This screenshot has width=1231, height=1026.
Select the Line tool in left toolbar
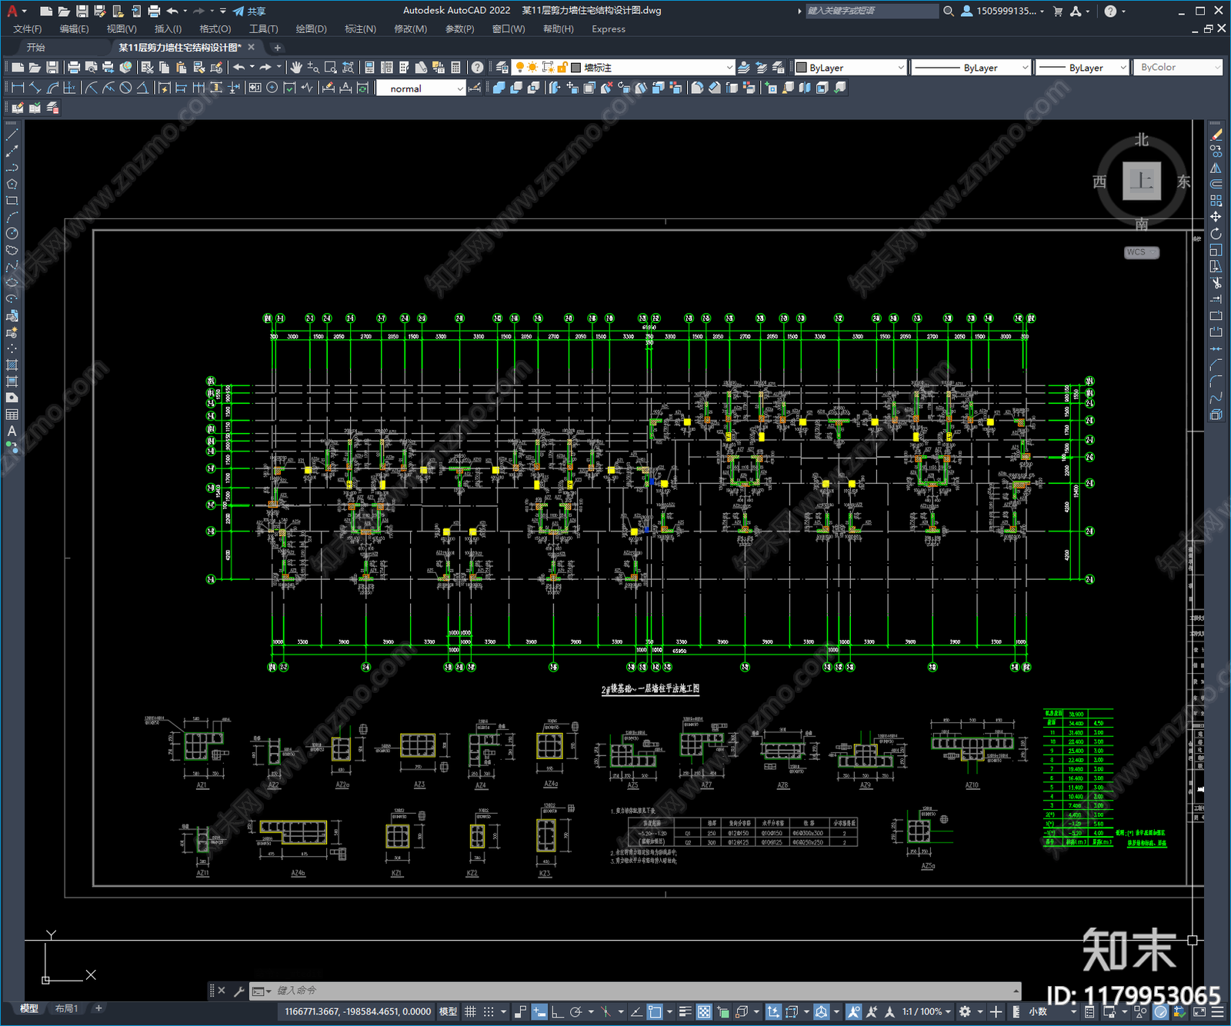12,135
